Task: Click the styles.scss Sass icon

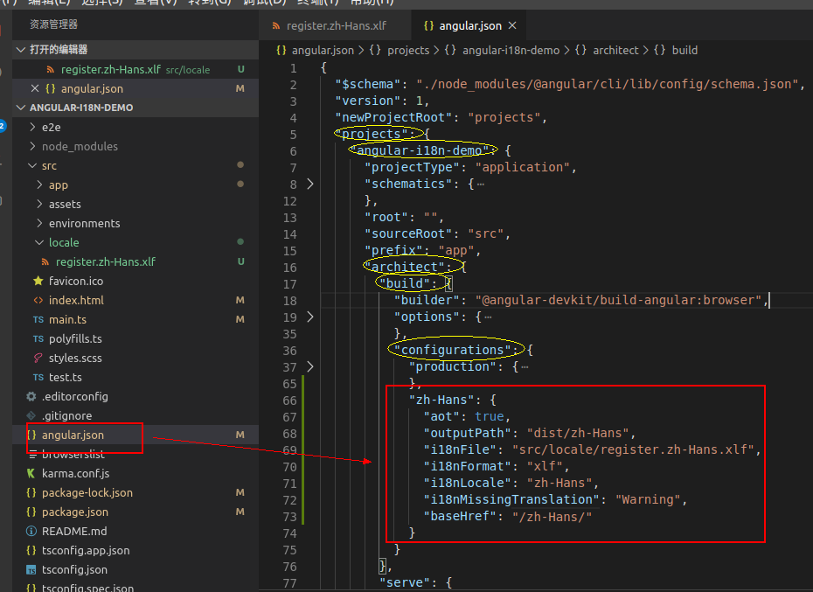Action: click(38, 358)
